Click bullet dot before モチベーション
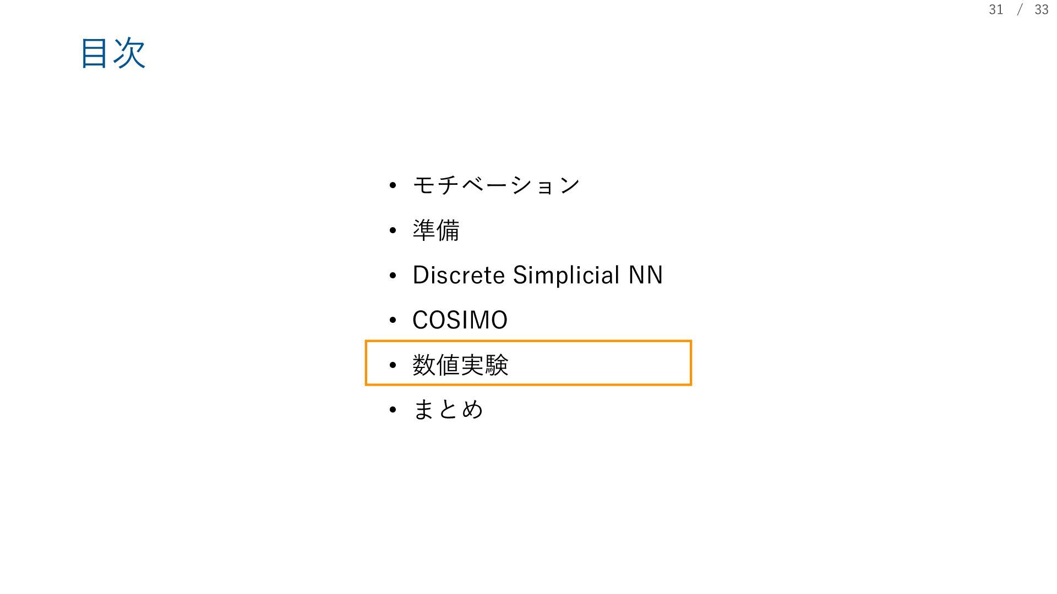1057x594 pixels. coord(393,185)
